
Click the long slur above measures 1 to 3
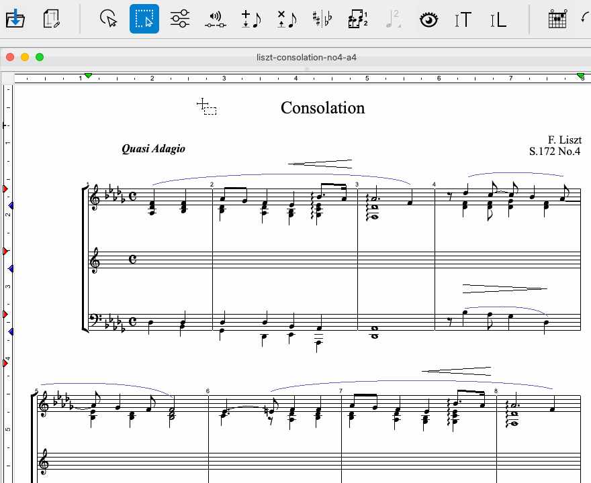tap(281, 174)
